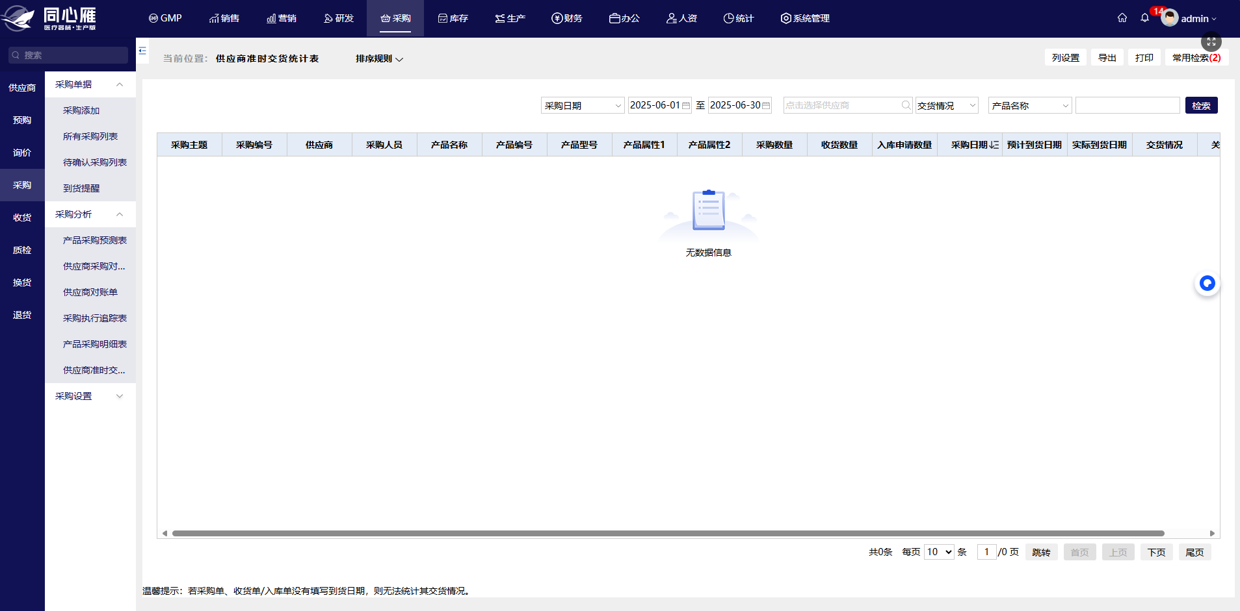Select 预购 in left navigation

(x=22, y=120)
